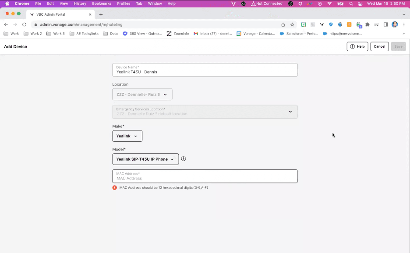
Task: Open the ZoomInfo bookmark
Action: [x=178, y=34]
